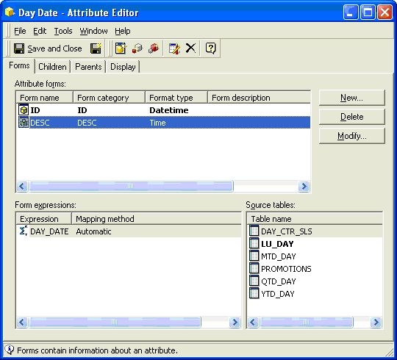Image resolution: width=397 pixels, height=360 pixels.
Task: Click the Mapping method column header
Action: click(x=157, y=219)
